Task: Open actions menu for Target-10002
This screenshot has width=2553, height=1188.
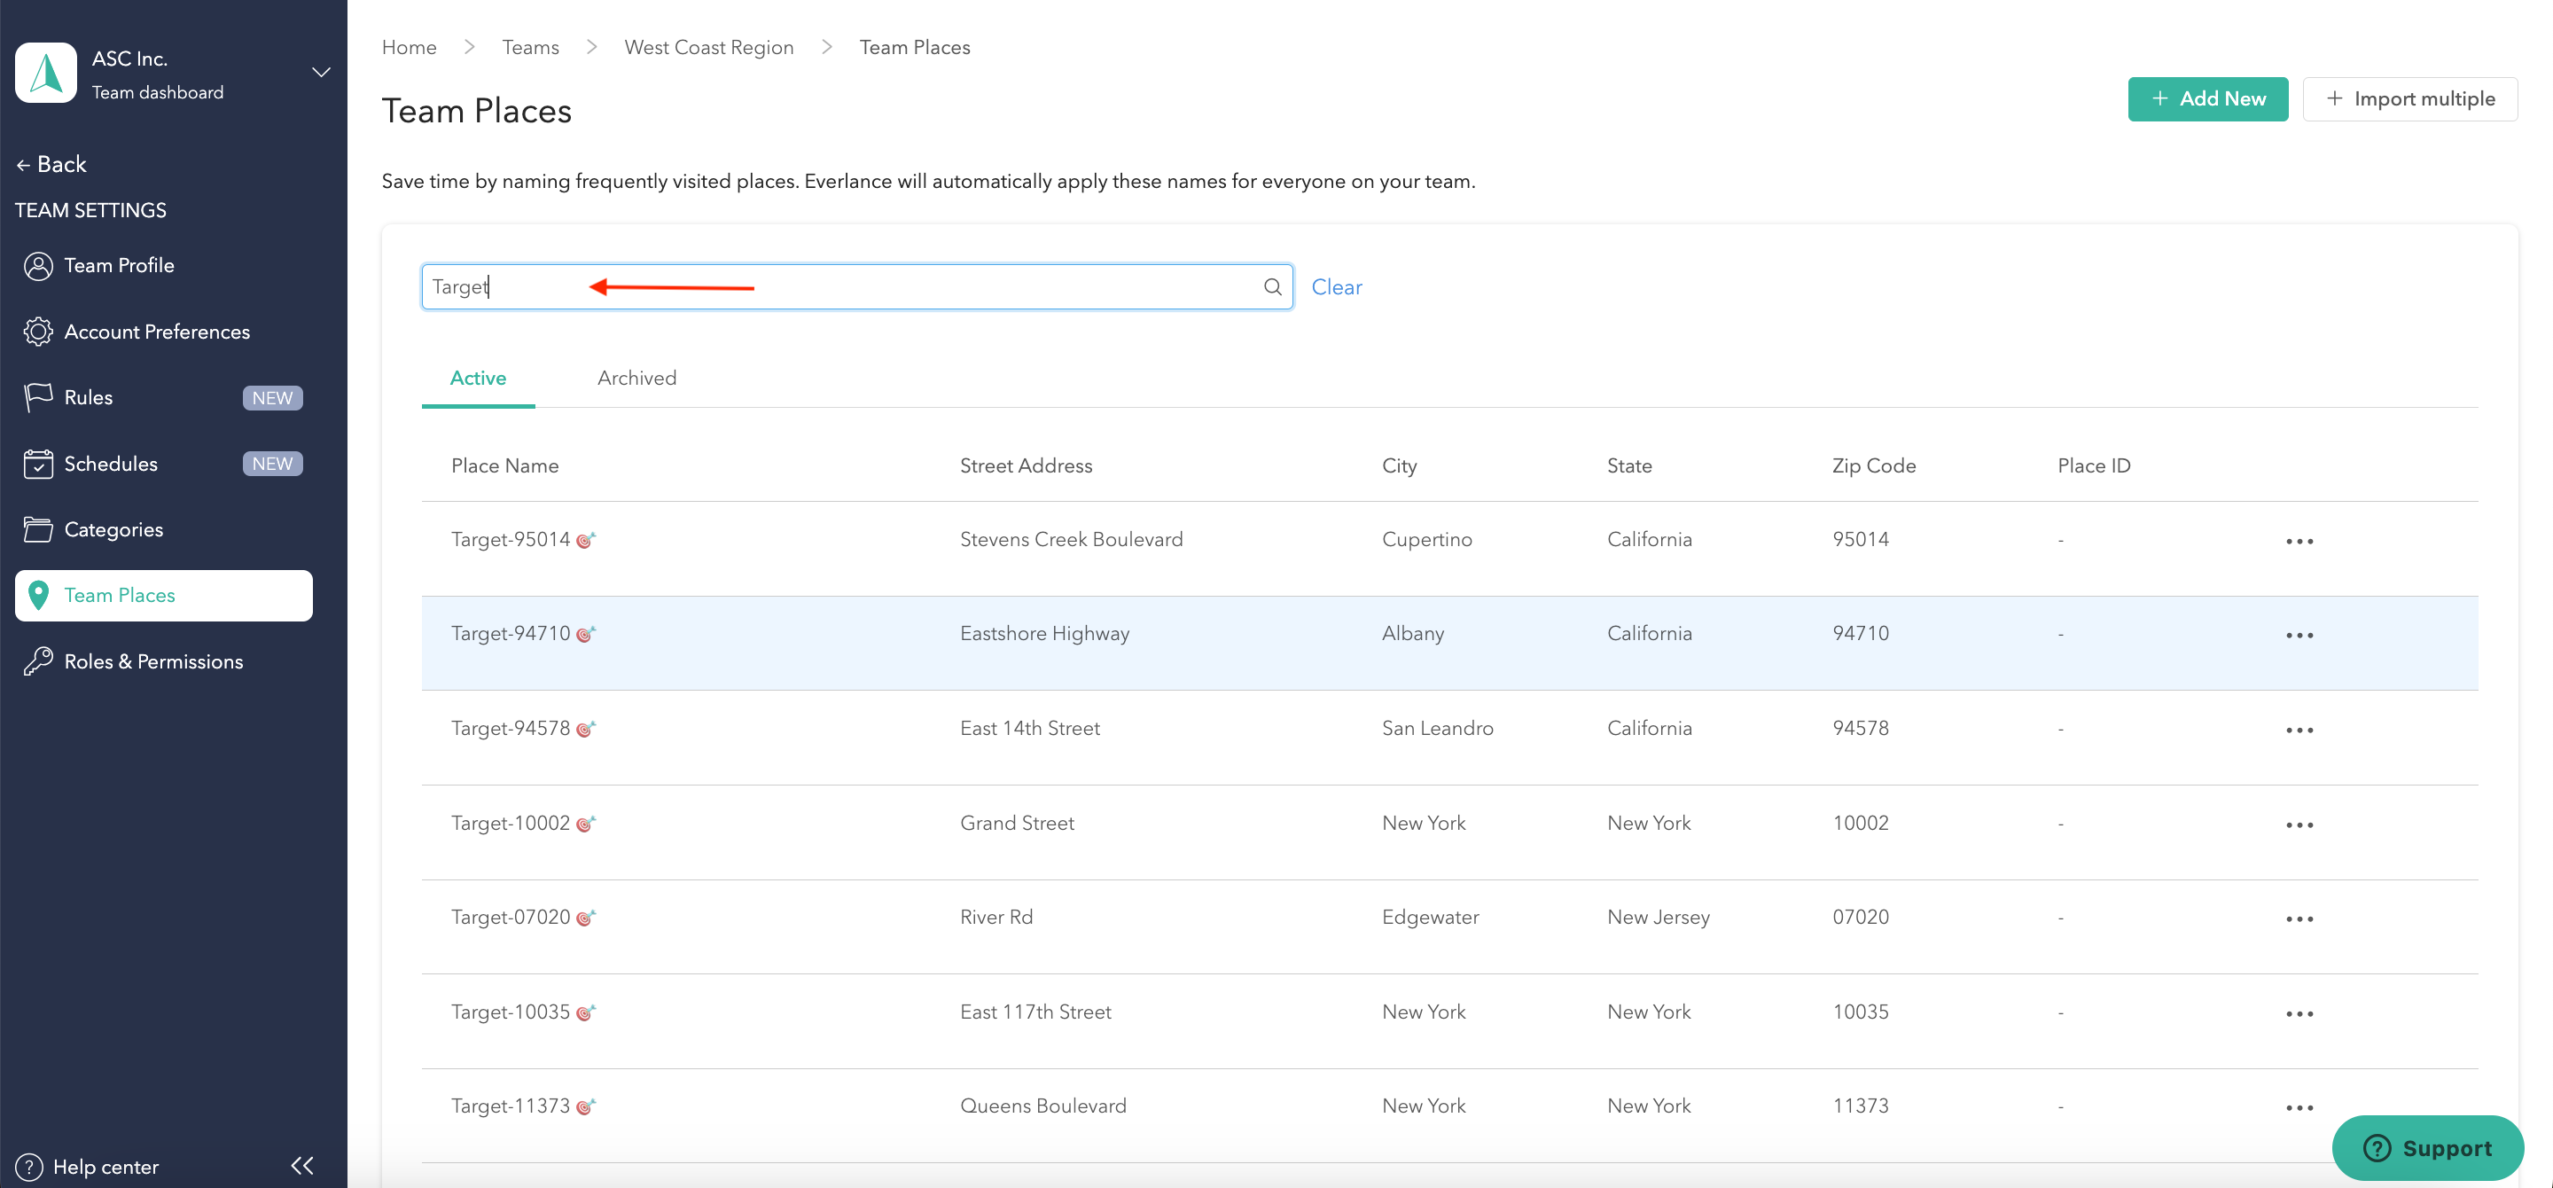Action: pos(2299,825)
